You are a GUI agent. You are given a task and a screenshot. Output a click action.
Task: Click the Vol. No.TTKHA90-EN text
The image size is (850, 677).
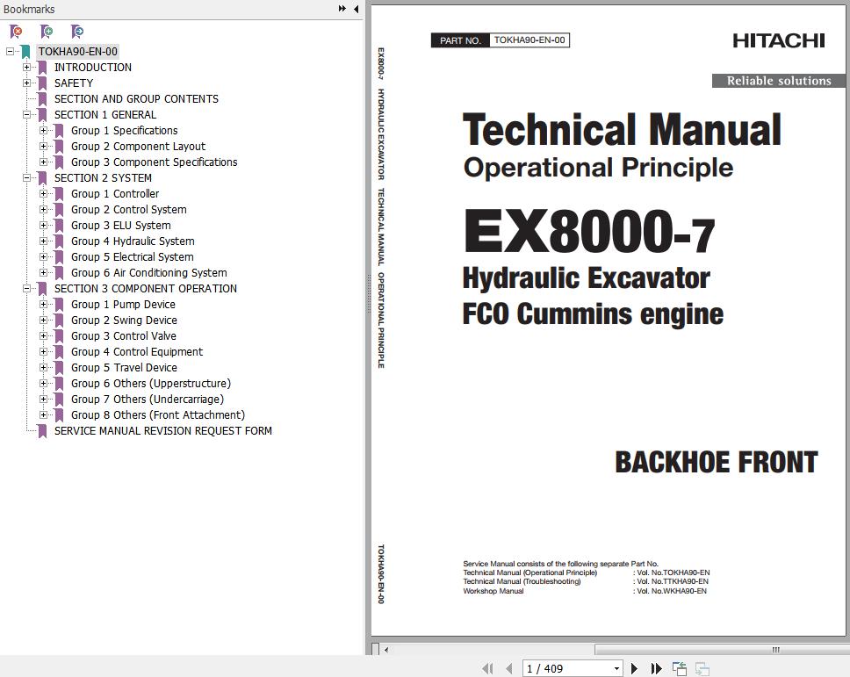[673, 581]
